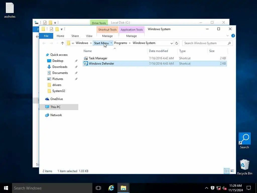Open Desktop in the navigation pane
Screen dimensions: 257x193
pos(58,61)
